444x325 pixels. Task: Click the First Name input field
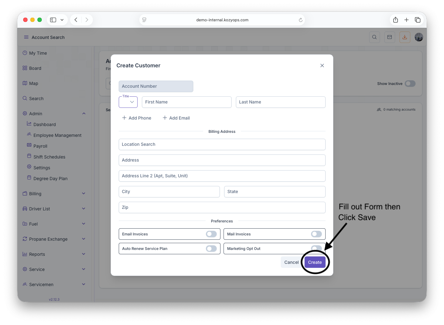click(186, 102)
